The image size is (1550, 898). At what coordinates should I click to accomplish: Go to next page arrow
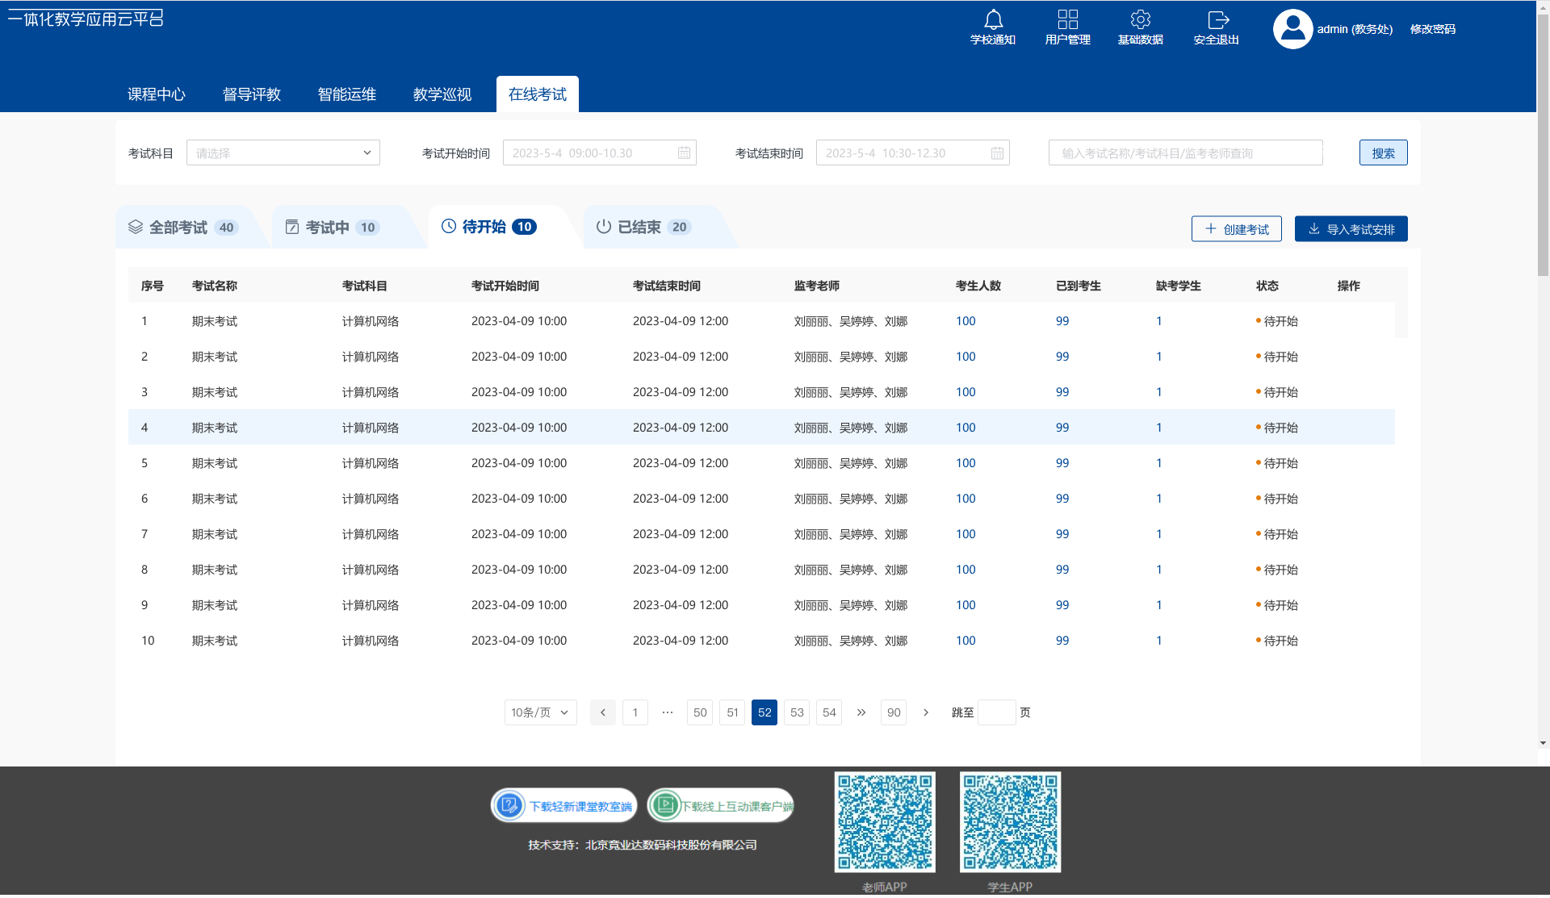[x=926, y=712]
